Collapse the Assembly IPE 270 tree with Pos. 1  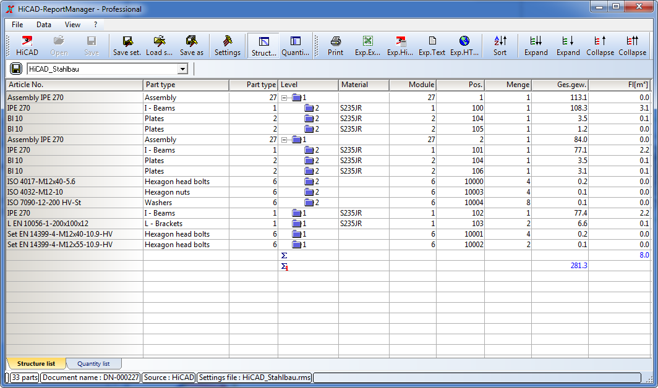pos(284,98)
